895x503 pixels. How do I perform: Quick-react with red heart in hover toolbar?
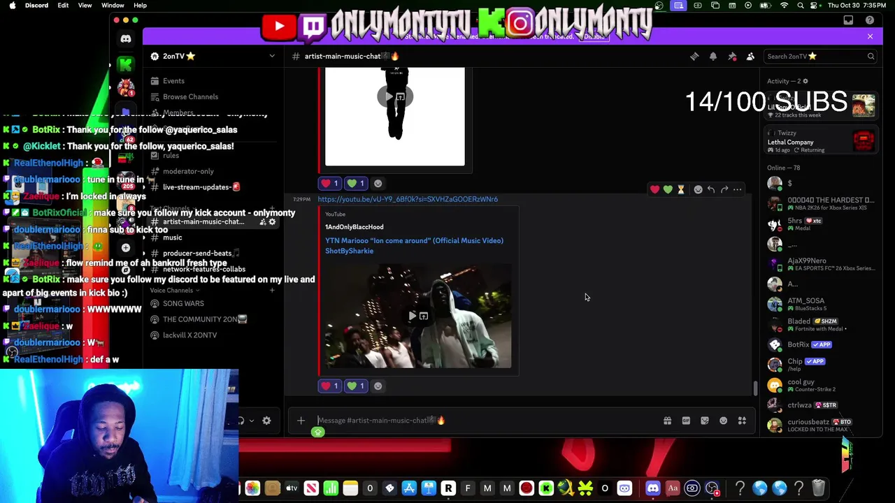coord(654,189)
